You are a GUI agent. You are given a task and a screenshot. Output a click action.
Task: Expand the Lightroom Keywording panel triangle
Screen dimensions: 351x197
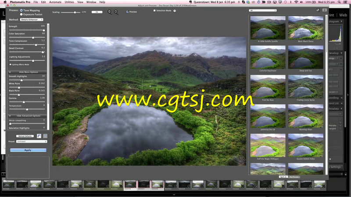tap(341, 98)
